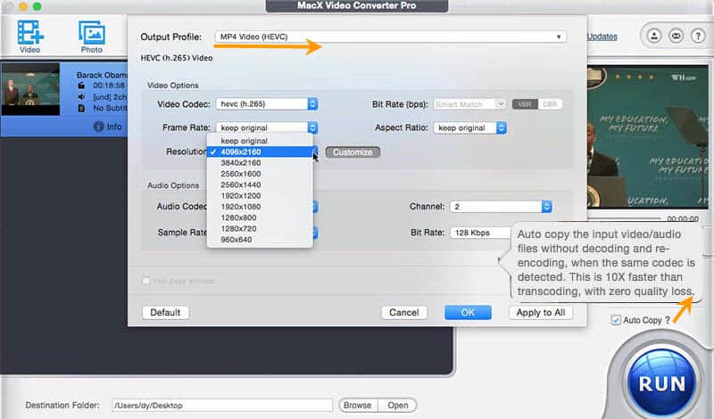Select 1920x1200 resolution
This screenshot has width=714, height=419.
pyautogui.click(x=260, y=195)
